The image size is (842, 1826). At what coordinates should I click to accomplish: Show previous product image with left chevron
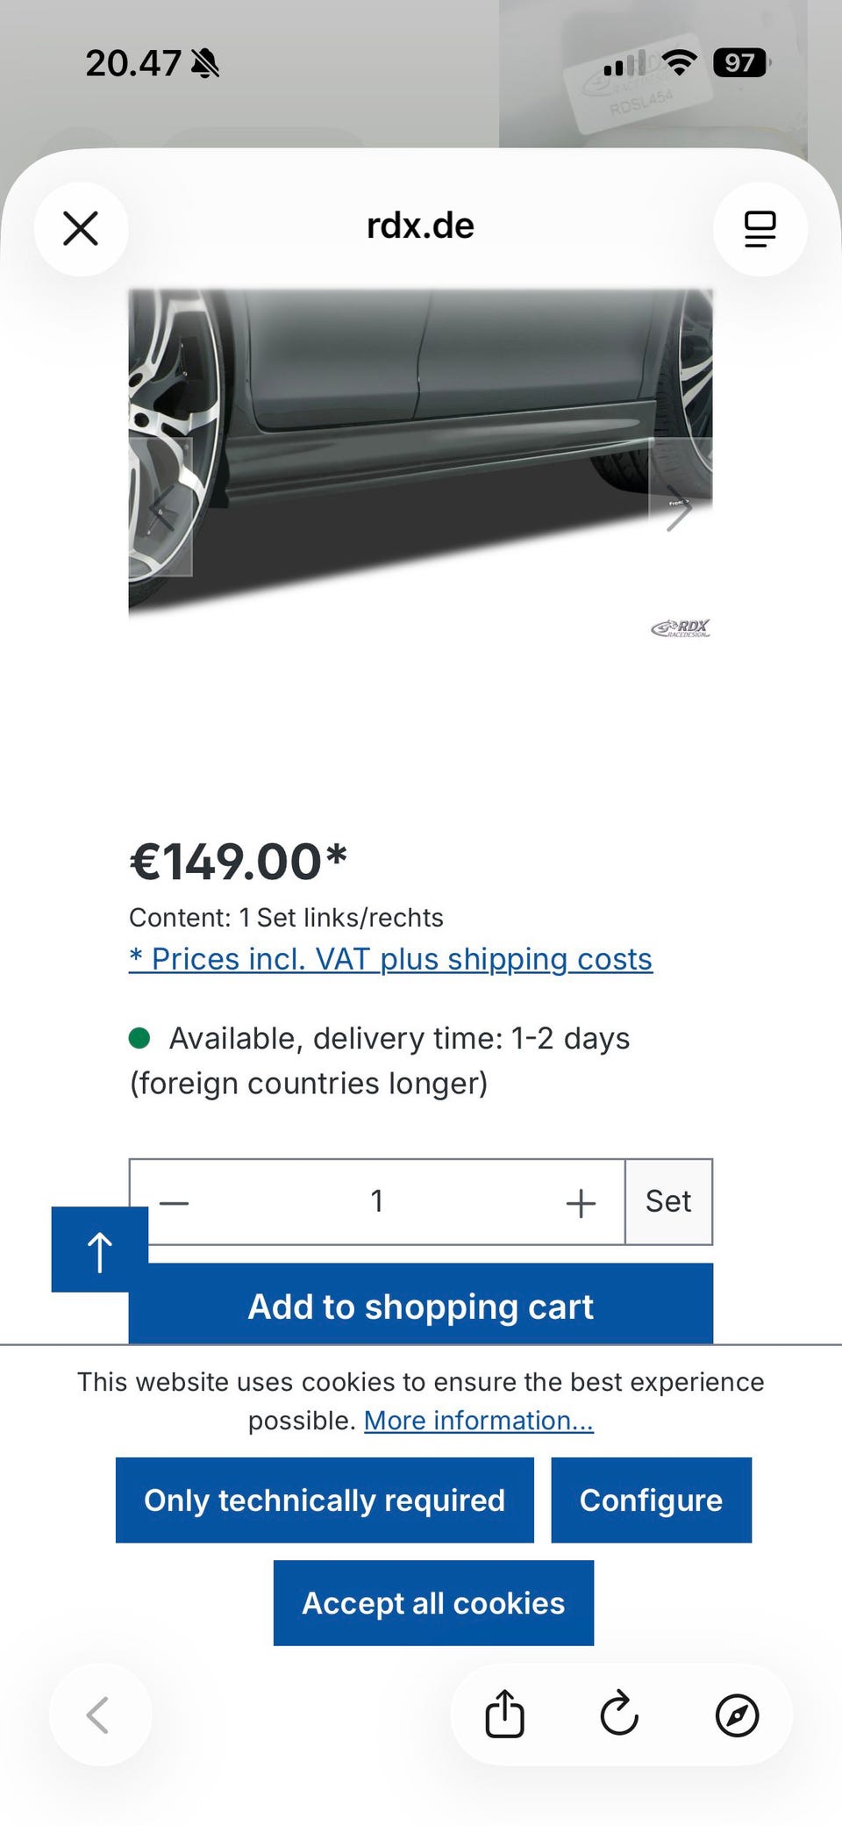pyautogui.click(x=161, y=507)
